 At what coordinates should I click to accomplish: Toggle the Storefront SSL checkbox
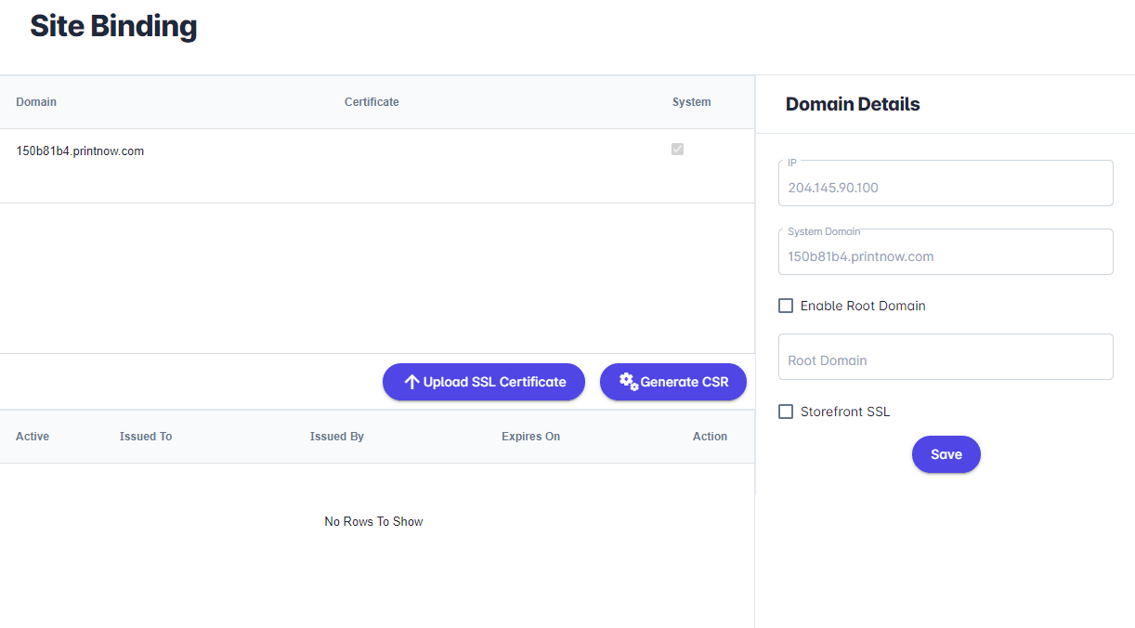(786, 412)
